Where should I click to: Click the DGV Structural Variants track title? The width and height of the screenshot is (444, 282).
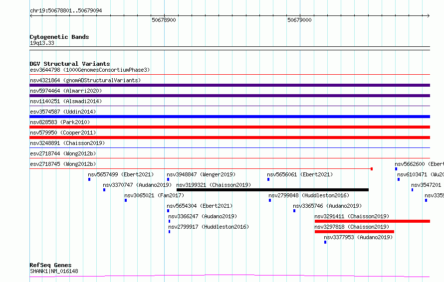click(x=70, y=64)
